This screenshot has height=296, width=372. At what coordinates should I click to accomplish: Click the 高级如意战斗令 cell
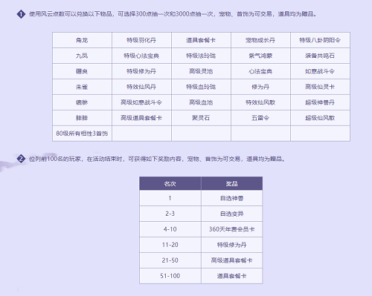[x=141, y=102]
